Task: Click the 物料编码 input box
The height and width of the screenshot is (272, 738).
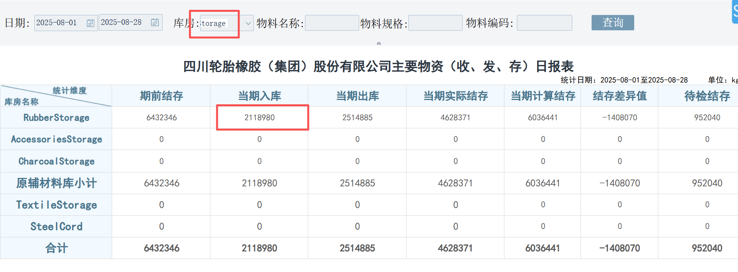Action: tap(545, 23)
